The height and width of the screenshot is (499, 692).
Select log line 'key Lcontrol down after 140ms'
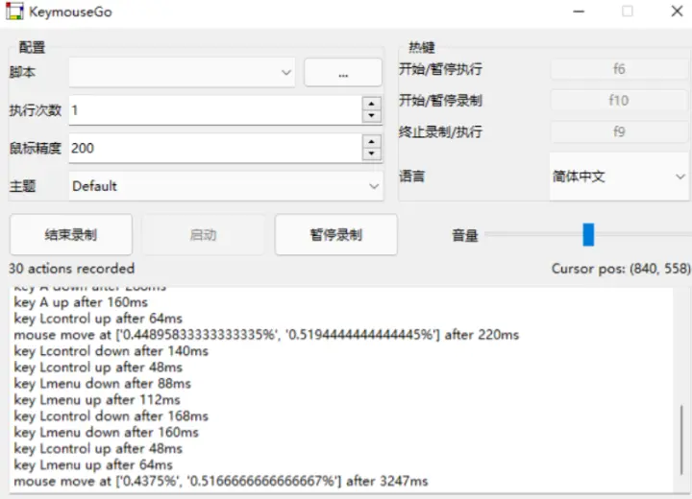[x=111, y=351]
